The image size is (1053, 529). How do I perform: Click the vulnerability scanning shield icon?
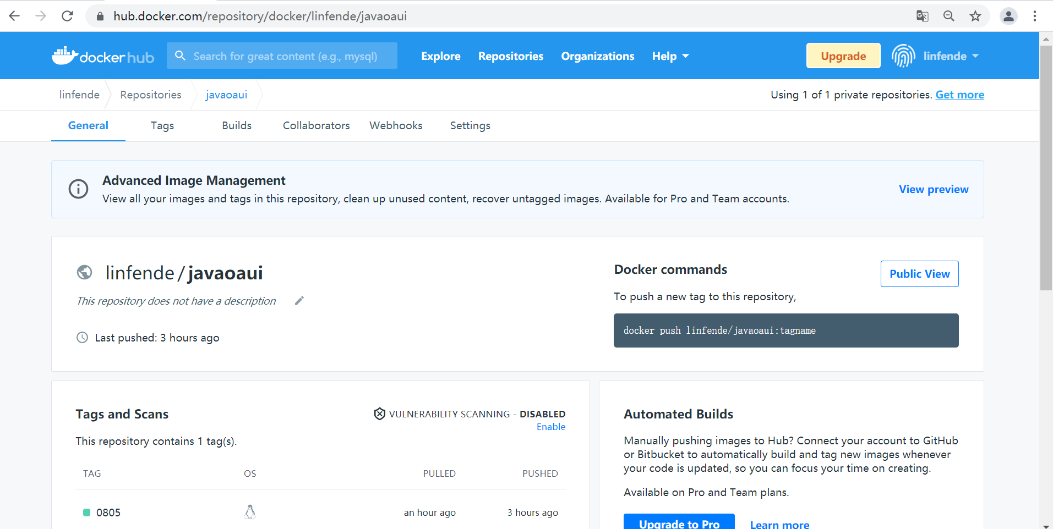[379, 414]
